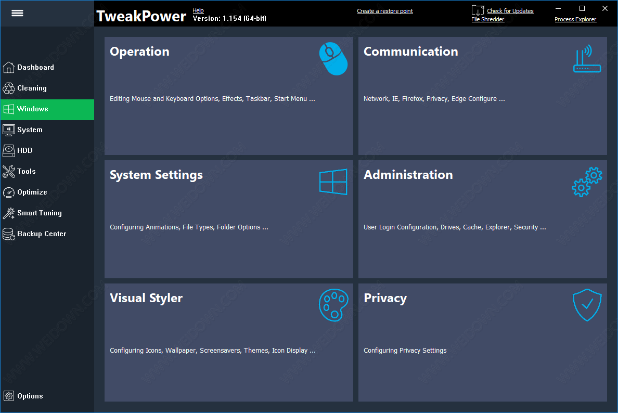Open the System Settings tile heading

click(x=157, y=175)
